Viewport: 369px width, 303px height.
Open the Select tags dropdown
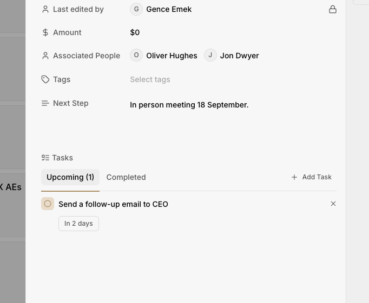pos(150,79)
